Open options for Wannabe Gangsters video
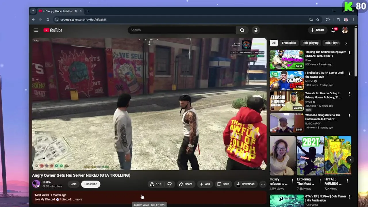The width and height of the screenshot is (368, 207). coord(349,116)
